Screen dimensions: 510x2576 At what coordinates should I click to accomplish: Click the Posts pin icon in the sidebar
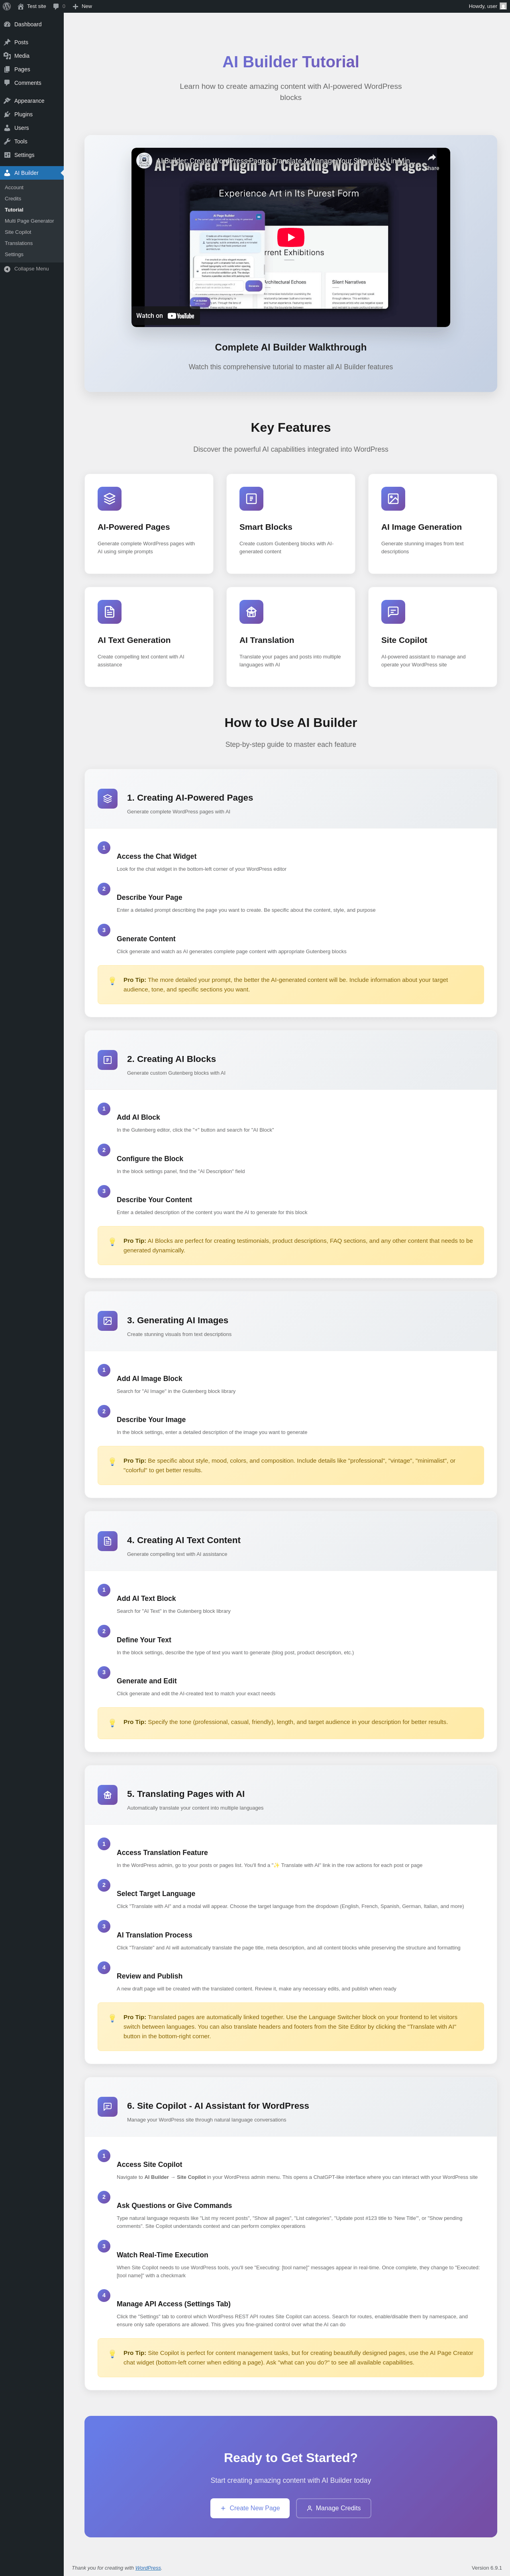[x=7, y=42]
